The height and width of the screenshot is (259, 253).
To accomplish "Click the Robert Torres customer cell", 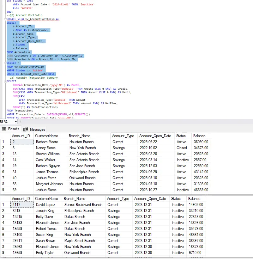I will pos(48,229).
